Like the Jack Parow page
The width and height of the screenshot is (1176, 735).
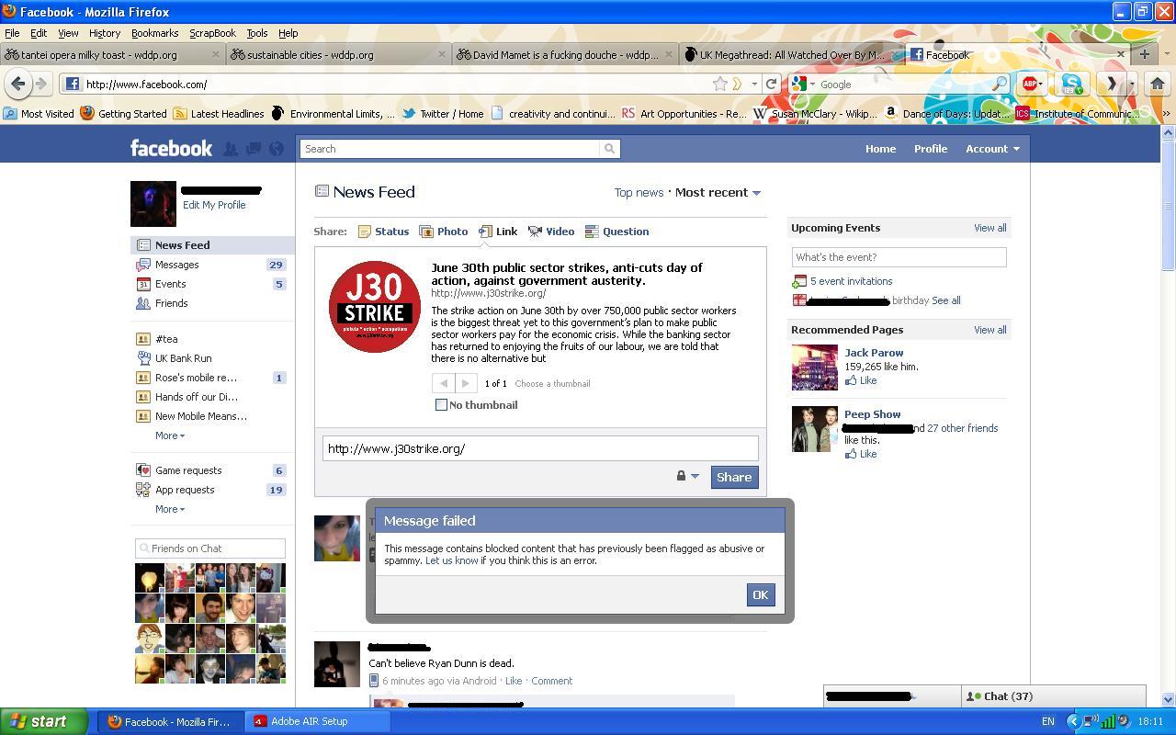click(862, 380)
